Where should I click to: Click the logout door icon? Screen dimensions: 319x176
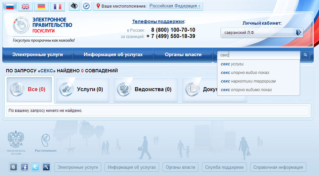click(x=298, y=32)
